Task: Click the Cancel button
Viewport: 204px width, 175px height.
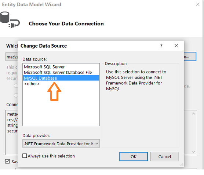Action: pos(165,157)
